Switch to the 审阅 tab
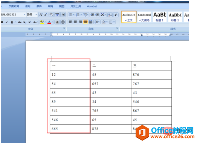197x143 pixels. pos(50,6)
